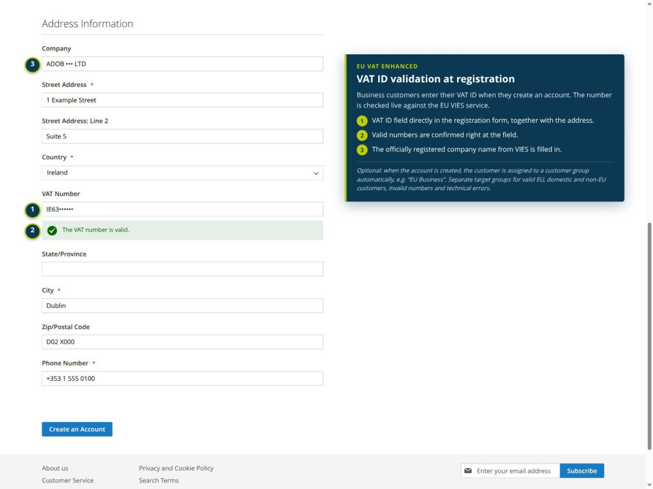Click the green VAT valid checkmark icon
The height and width of the screenshot is (489, 653).
pos(52,230)
